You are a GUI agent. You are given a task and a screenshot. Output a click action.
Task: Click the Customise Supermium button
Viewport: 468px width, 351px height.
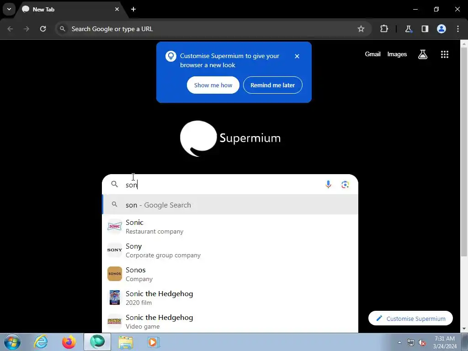click(x=410, y=319)
